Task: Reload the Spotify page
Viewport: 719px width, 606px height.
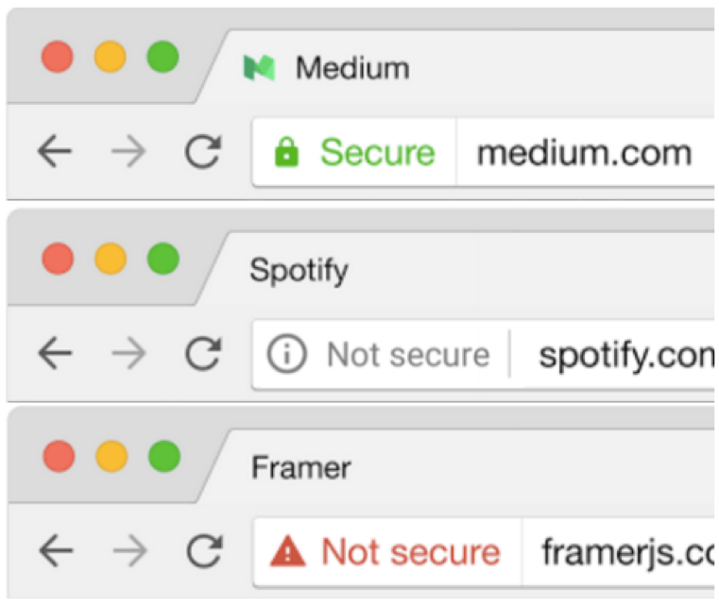Action: click(202, 355)
